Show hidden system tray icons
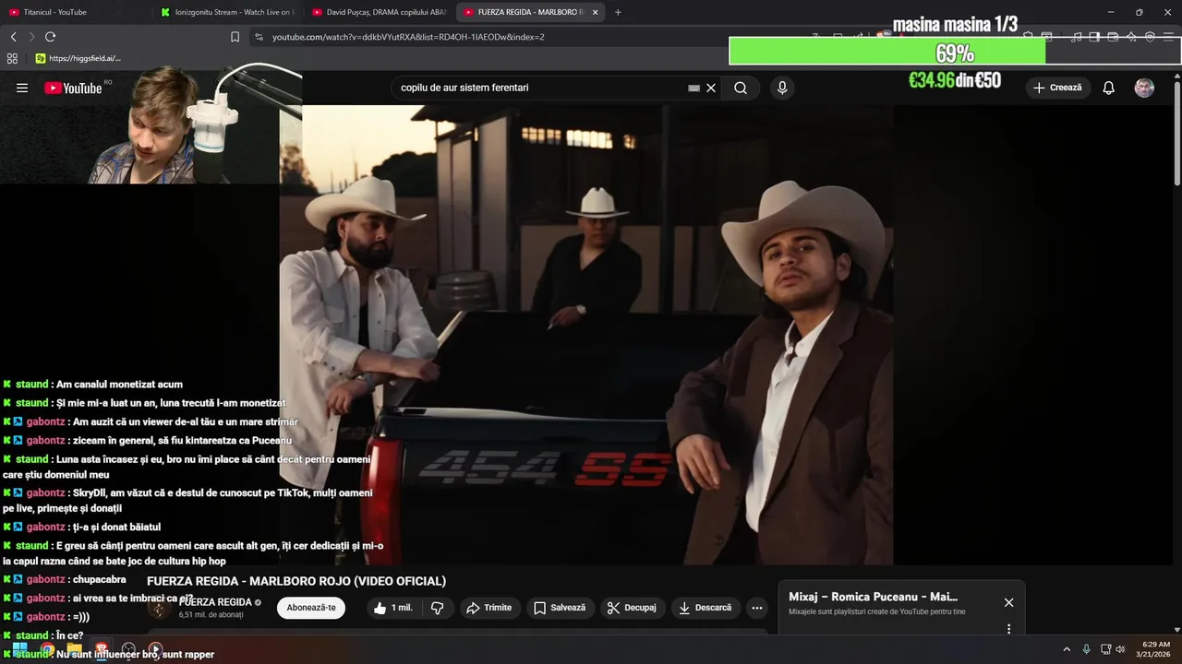Image resolution: width=1182 pixels, height=664 pixels. (1067, 649)
